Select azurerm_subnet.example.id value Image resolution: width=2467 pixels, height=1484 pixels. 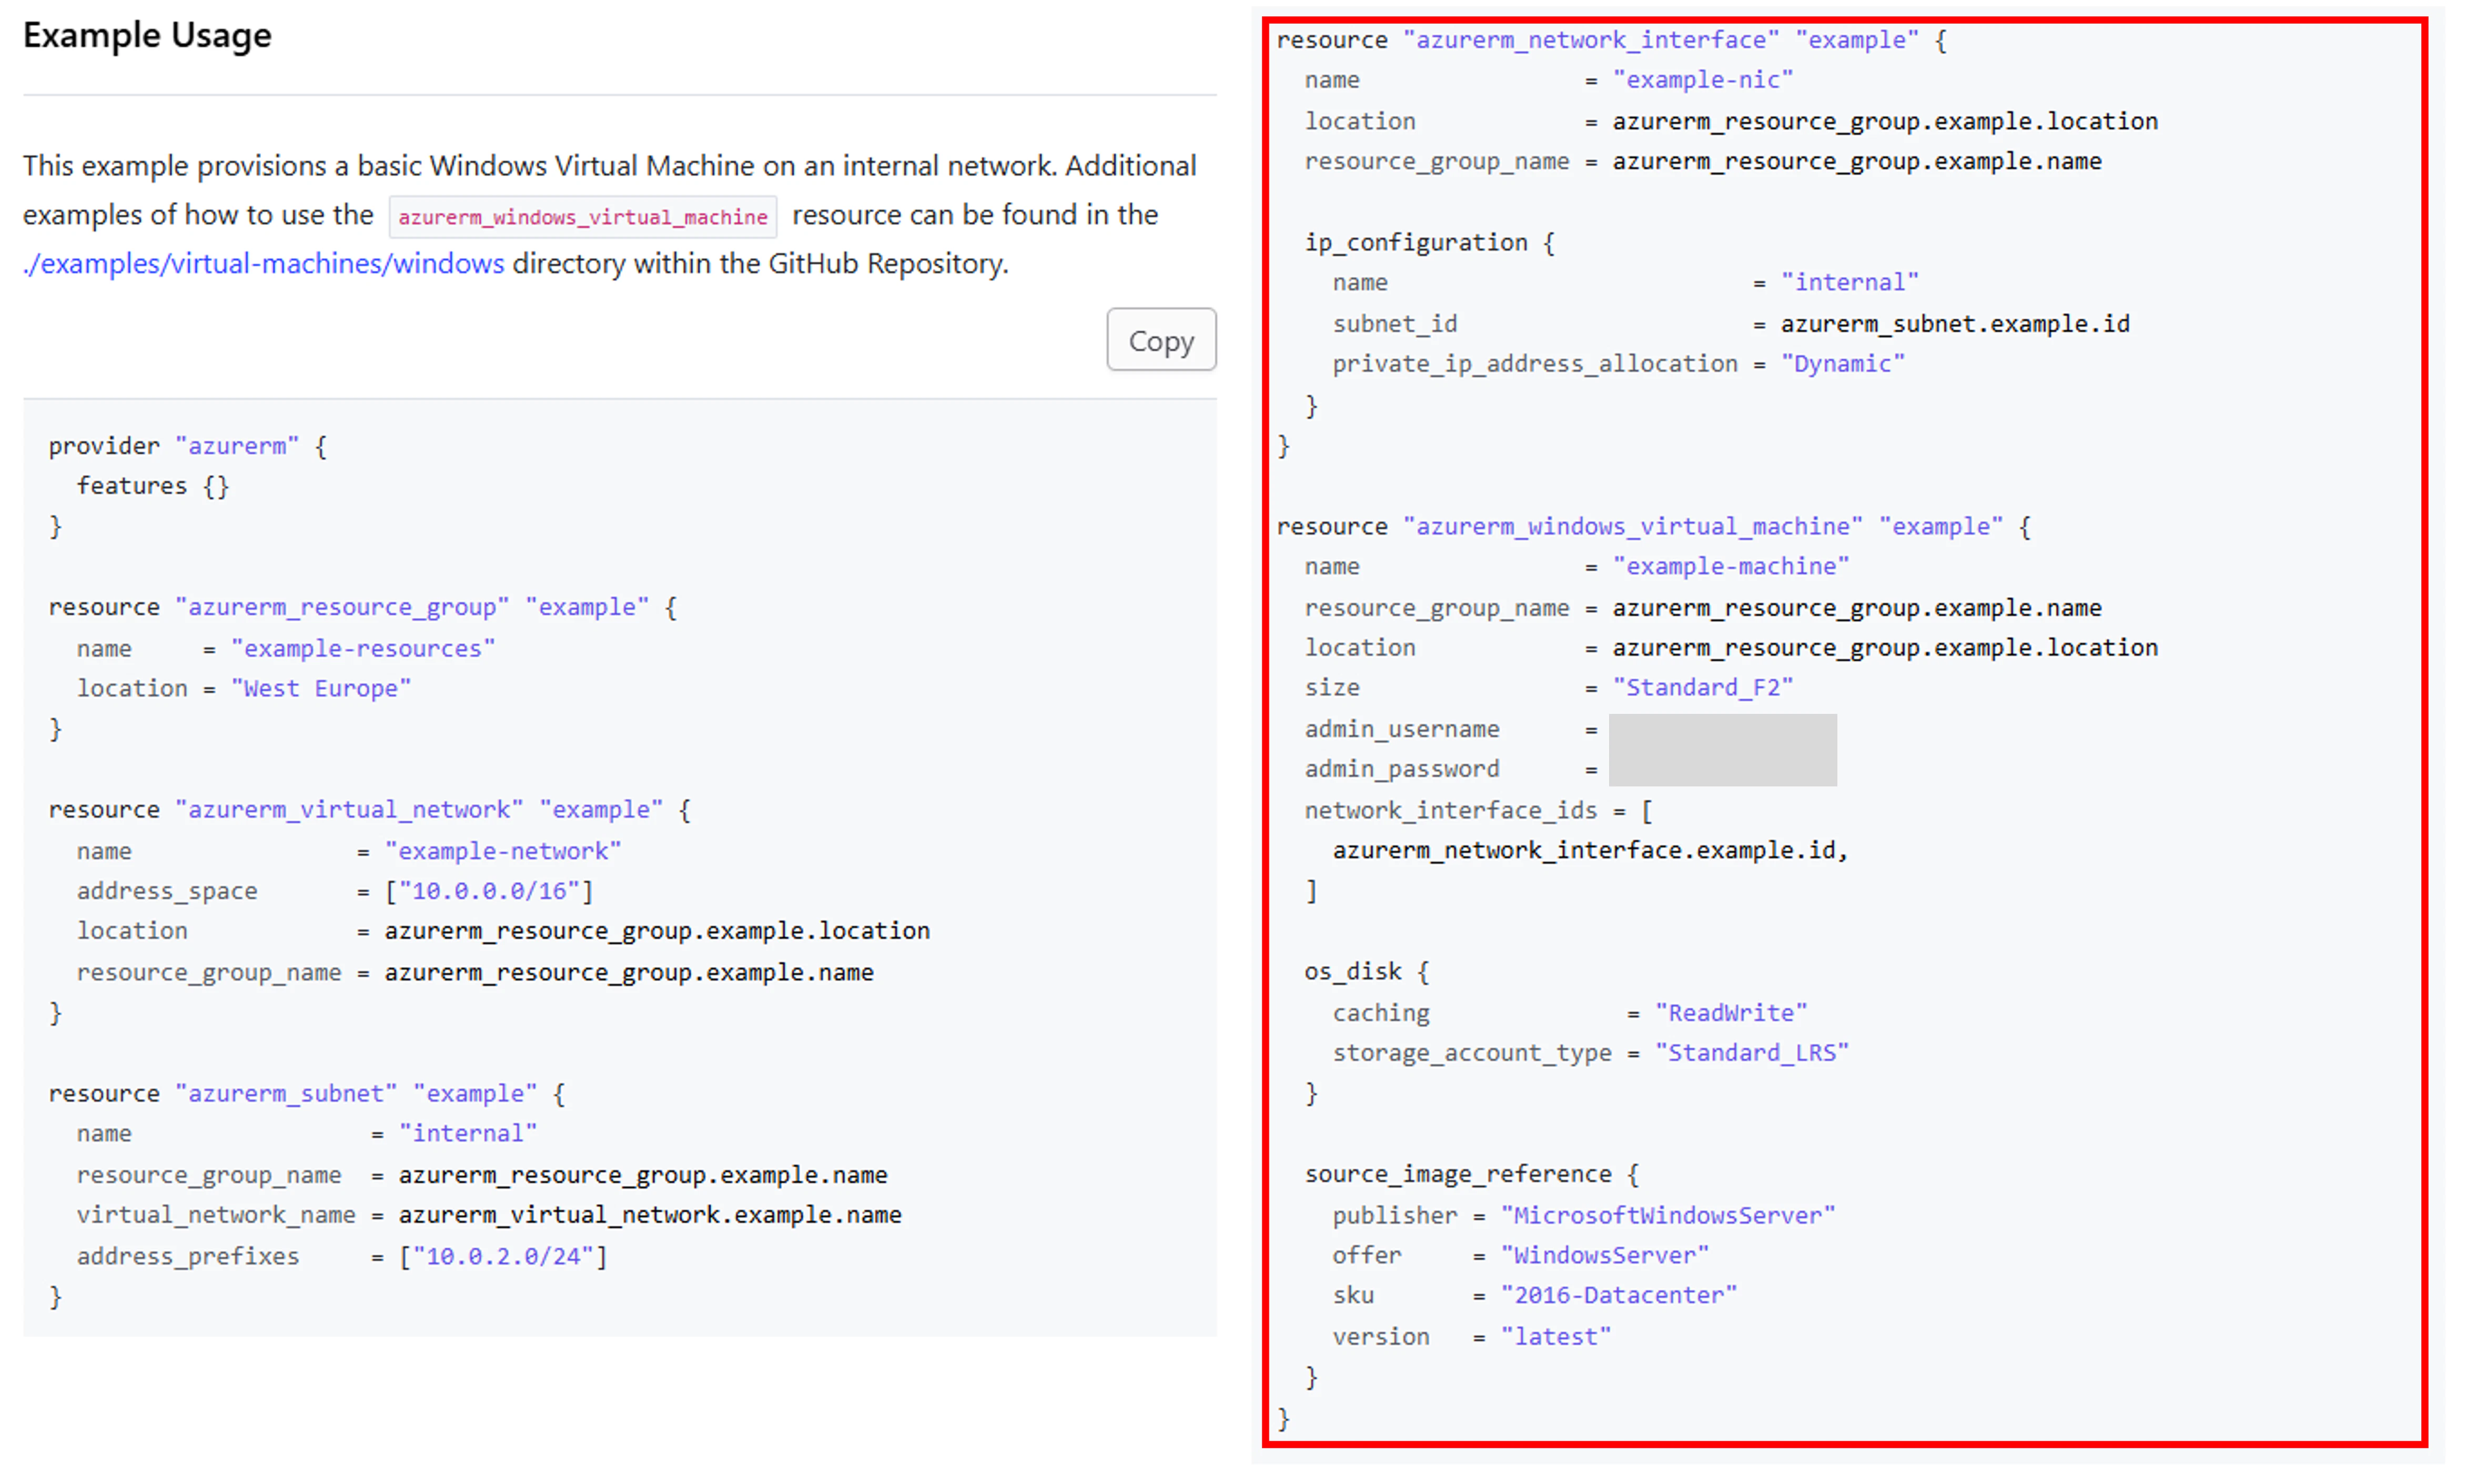(x=1954, y=323)
